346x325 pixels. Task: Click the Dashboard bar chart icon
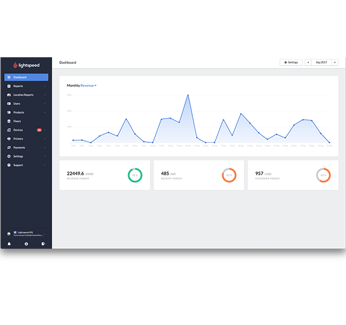(9, 77)
